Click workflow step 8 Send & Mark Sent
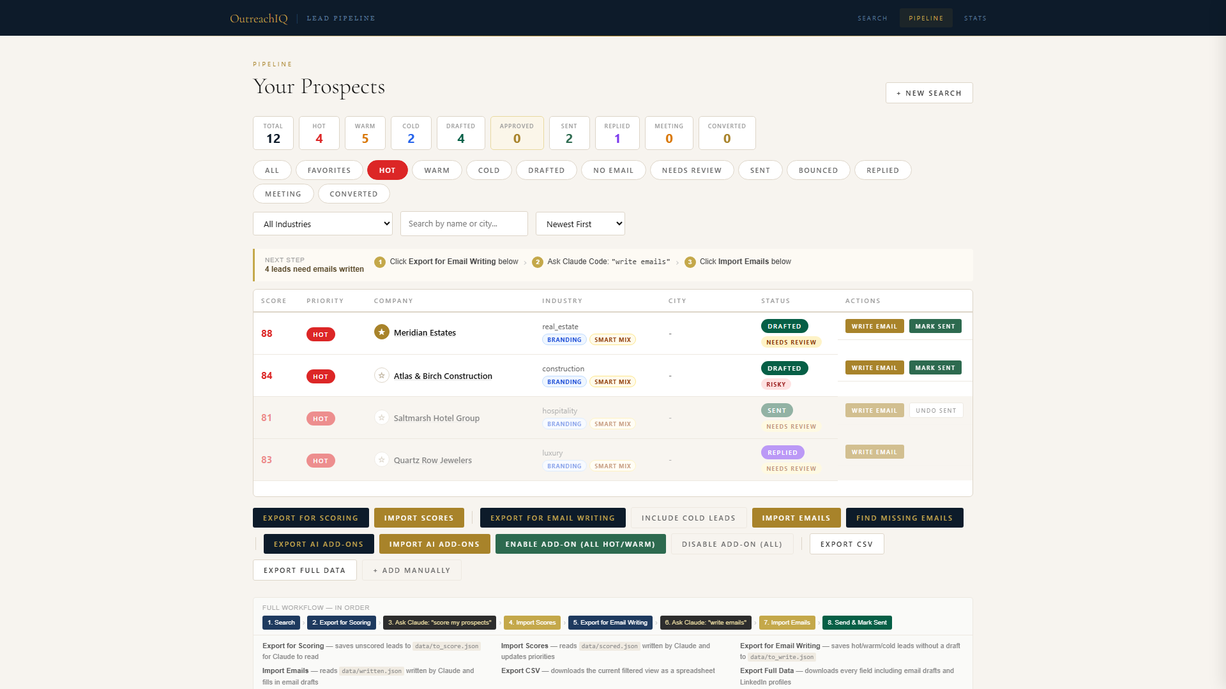Viewport: 1226px width, 689px height. pyautogui.click(x=857, y=623)
